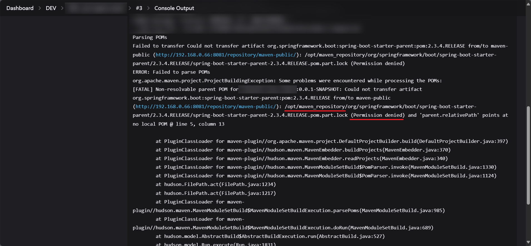This screenshot has height=246, width=531.
Task: Expand the chevron before Console Output
Action: [148, 8]
